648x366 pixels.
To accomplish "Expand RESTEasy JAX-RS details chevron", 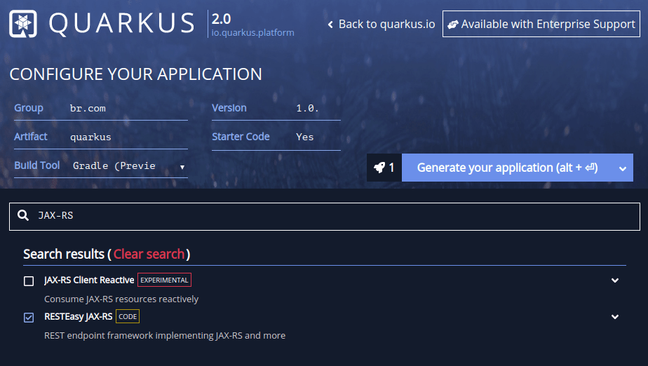I will [x=615, y=317].
